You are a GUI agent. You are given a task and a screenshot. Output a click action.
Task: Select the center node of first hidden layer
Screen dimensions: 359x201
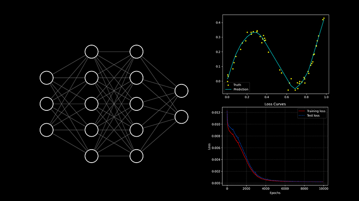(92, 104)
